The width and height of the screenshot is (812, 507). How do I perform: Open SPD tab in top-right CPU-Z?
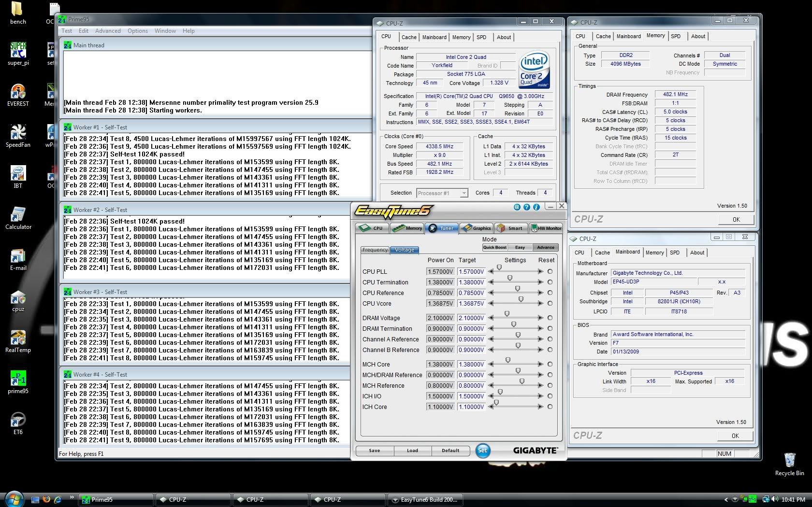676,36
